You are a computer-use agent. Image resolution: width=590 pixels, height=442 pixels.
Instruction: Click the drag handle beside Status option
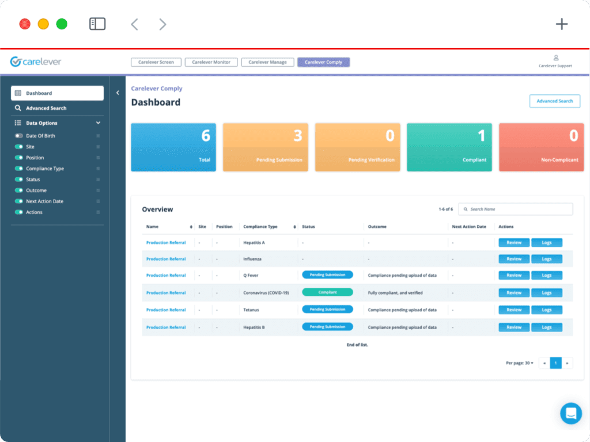[x=98, y=180]
